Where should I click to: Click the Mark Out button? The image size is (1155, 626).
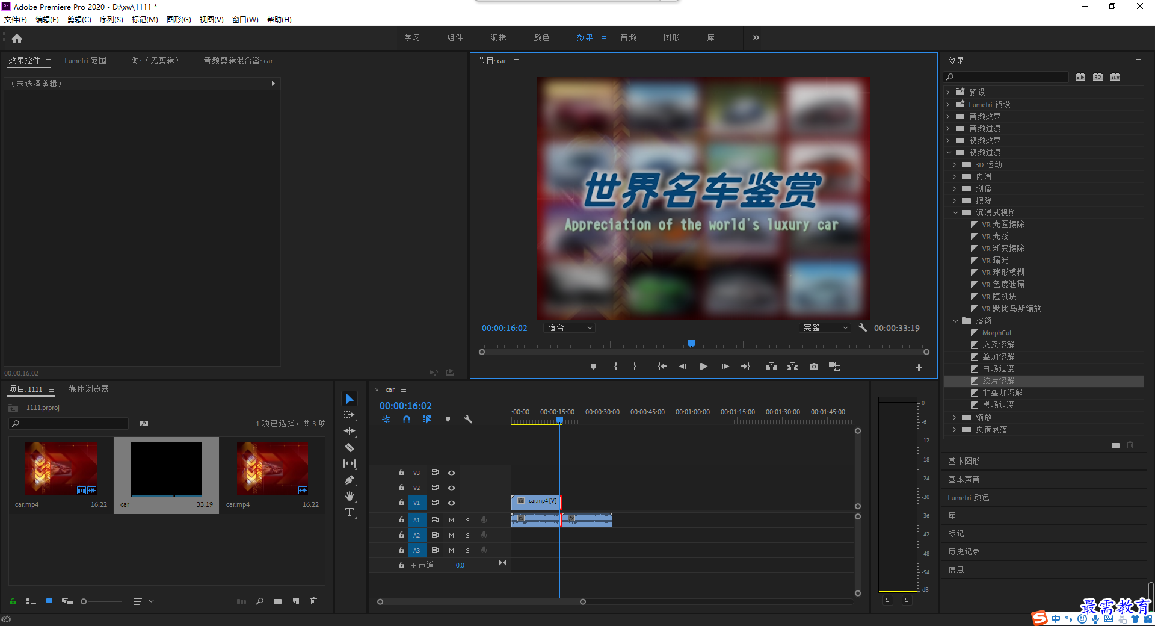click(635, 367)
